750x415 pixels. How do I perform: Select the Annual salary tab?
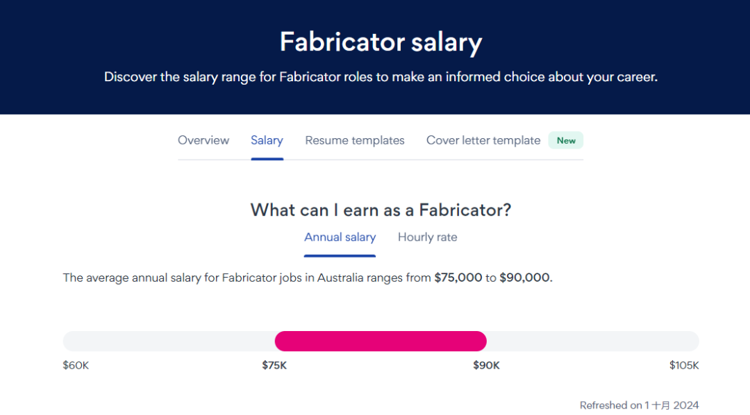pos(340,237)
